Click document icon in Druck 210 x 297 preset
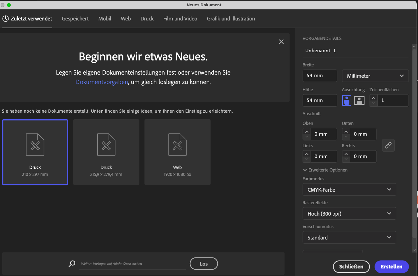 (35, 144)
